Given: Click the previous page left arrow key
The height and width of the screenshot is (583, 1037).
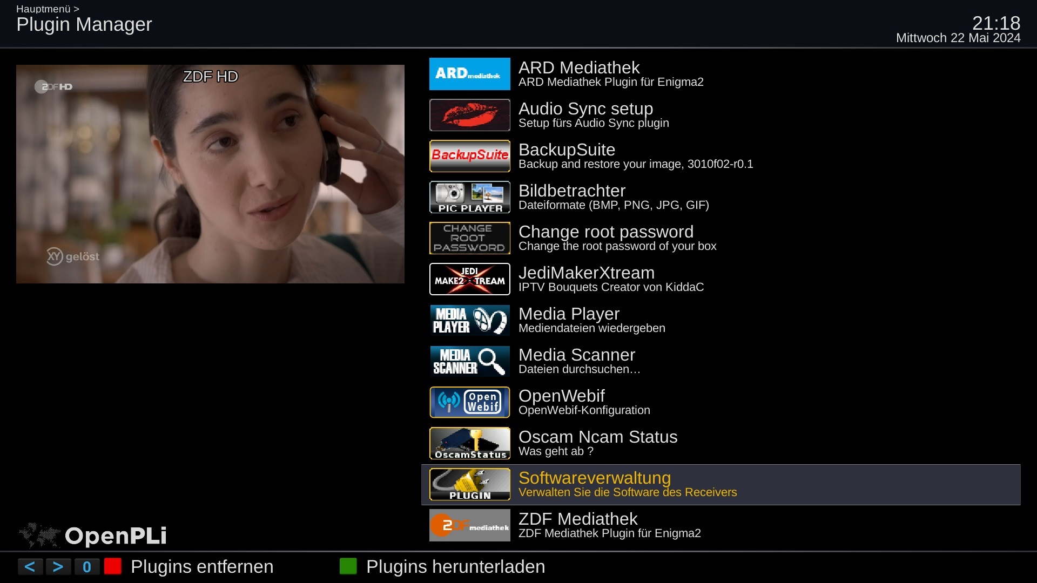Looking at the screenshot, I should click(30, 567).
